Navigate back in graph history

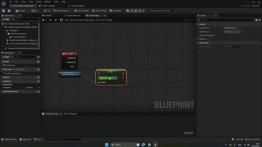(50, 20)
